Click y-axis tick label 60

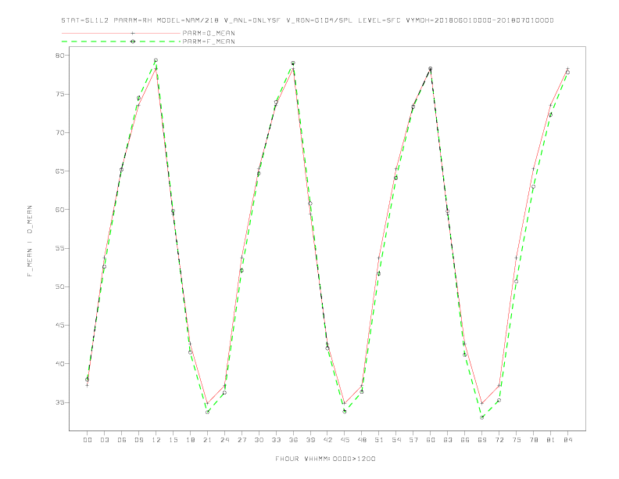point(59,210)
